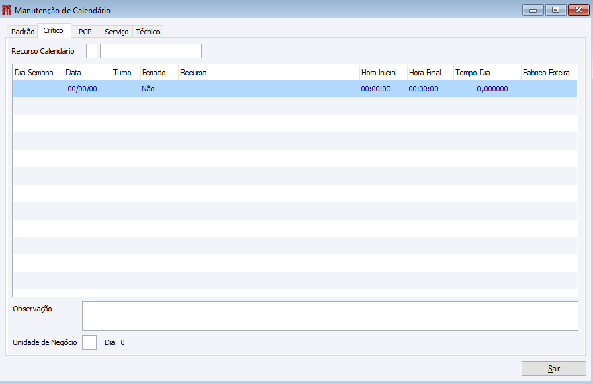
Task: Click the Turno column header
Action: click(126, 73)
